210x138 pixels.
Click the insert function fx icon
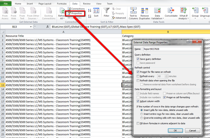pos(48,27)
